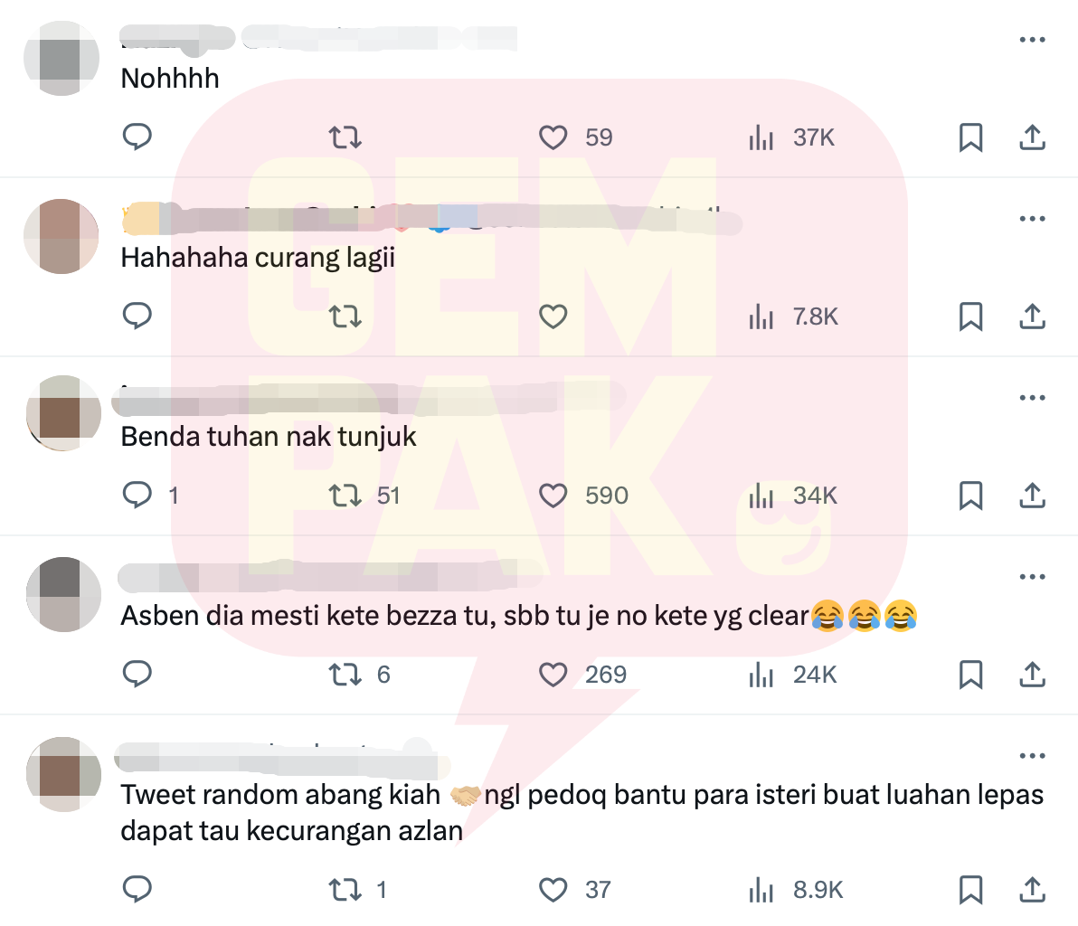Viewport: 1078px width, 926px height.
Task: Open the "Tweet random abang kiah" tweet text
Action: [582, 813]
